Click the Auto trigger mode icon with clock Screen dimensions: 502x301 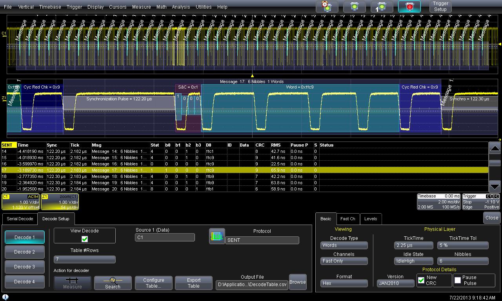327,7
